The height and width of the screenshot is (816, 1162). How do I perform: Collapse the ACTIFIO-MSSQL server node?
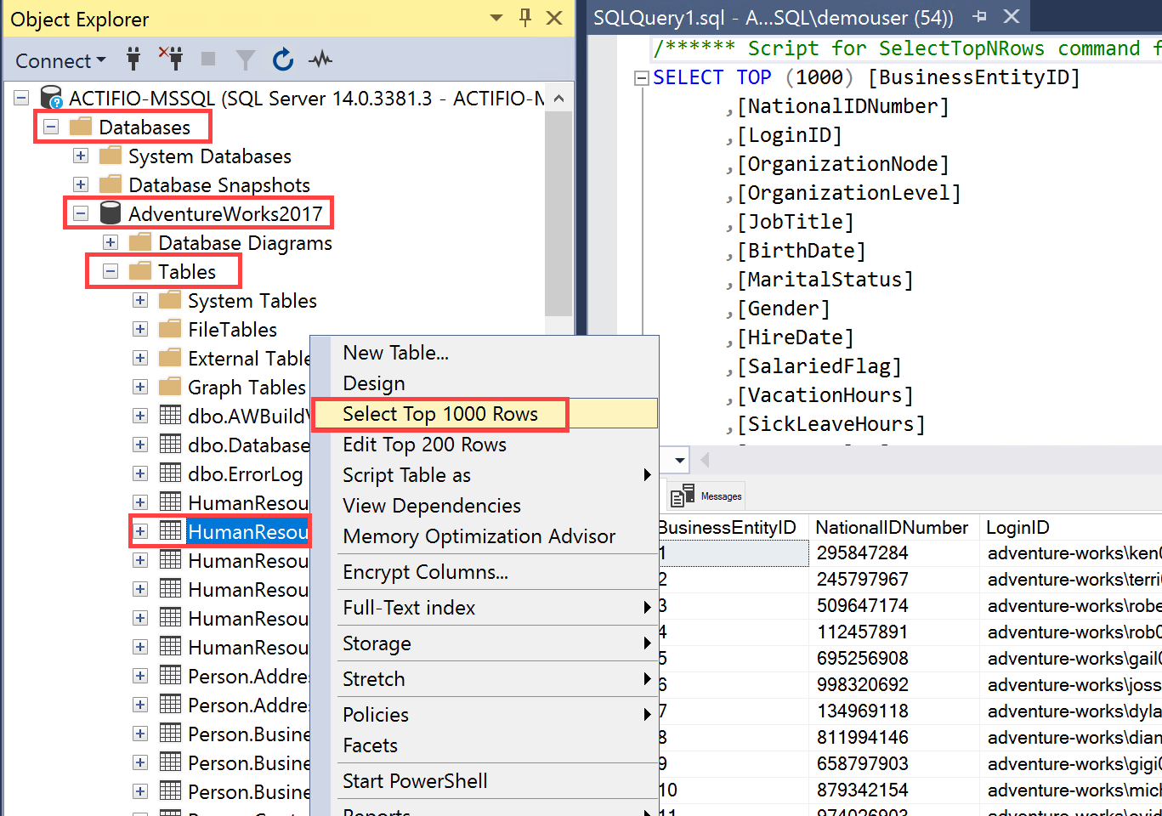click(21, 99)
